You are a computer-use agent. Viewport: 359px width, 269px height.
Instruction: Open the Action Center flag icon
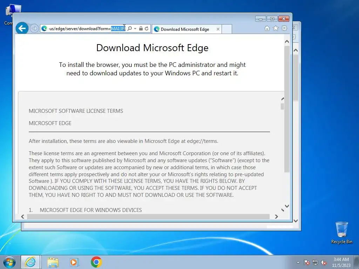307,263
